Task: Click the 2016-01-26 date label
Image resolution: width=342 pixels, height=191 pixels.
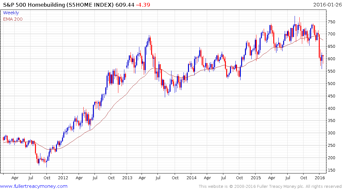Action: [327, 5]
